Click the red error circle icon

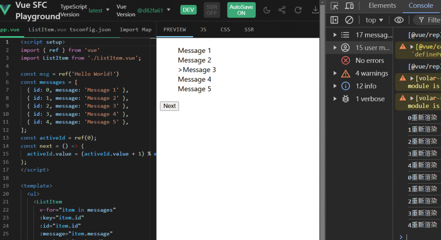tap(345, 60)
